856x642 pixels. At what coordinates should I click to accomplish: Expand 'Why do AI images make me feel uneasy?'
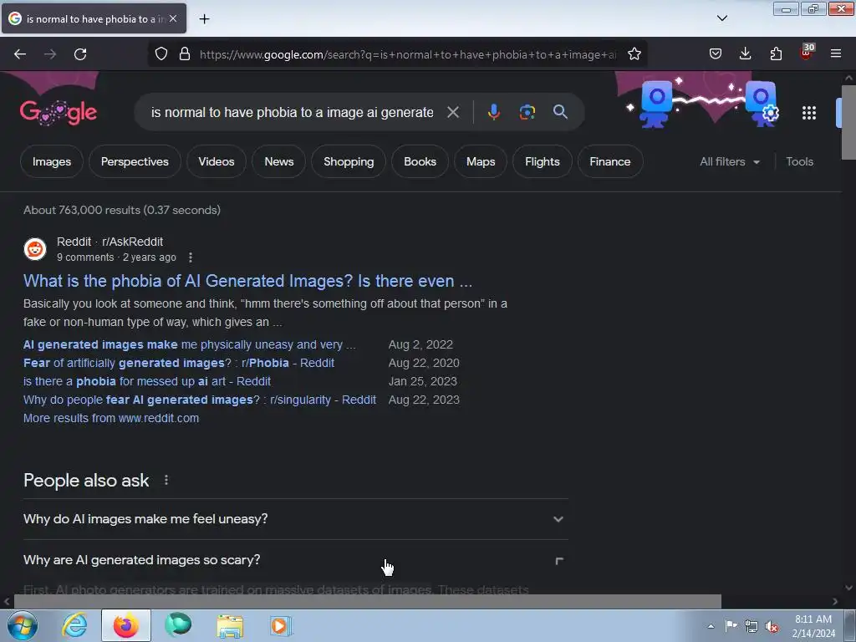tap(295, 519)
